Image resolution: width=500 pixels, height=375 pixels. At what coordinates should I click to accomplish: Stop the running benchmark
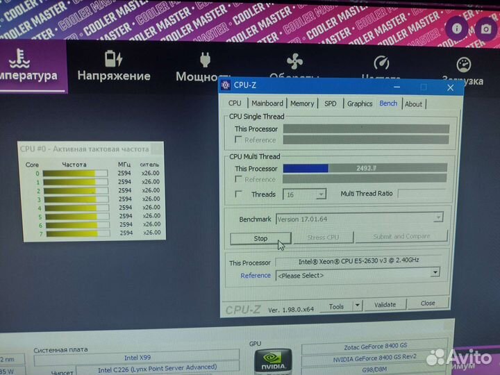pos(260,238)
